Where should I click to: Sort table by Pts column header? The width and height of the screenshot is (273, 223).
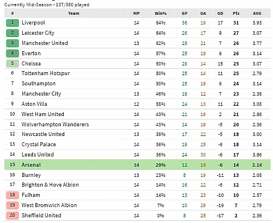pos(236,13)
